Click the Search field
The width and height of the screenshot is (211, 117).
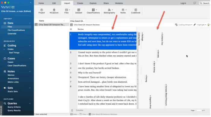coord(204,3)
